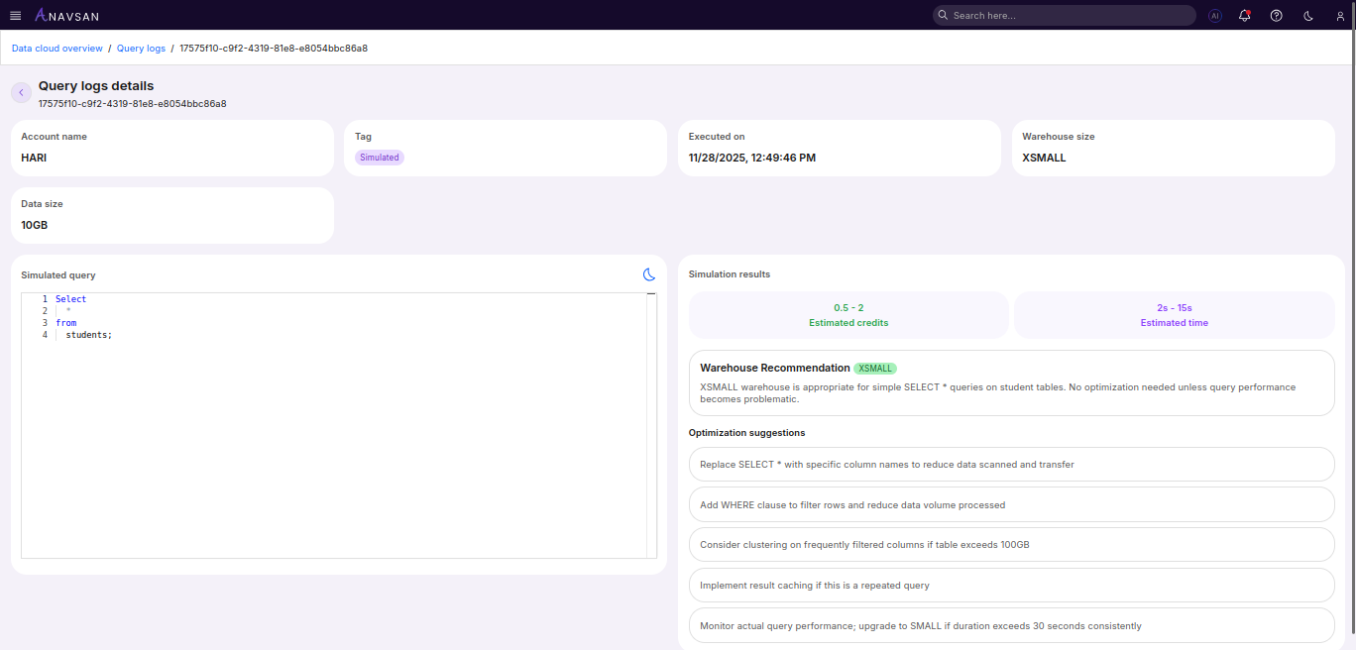Open the Query logs breadcrumb link
The width and height of the screenshot is (1356, 650).
click(x=141, y=48)
